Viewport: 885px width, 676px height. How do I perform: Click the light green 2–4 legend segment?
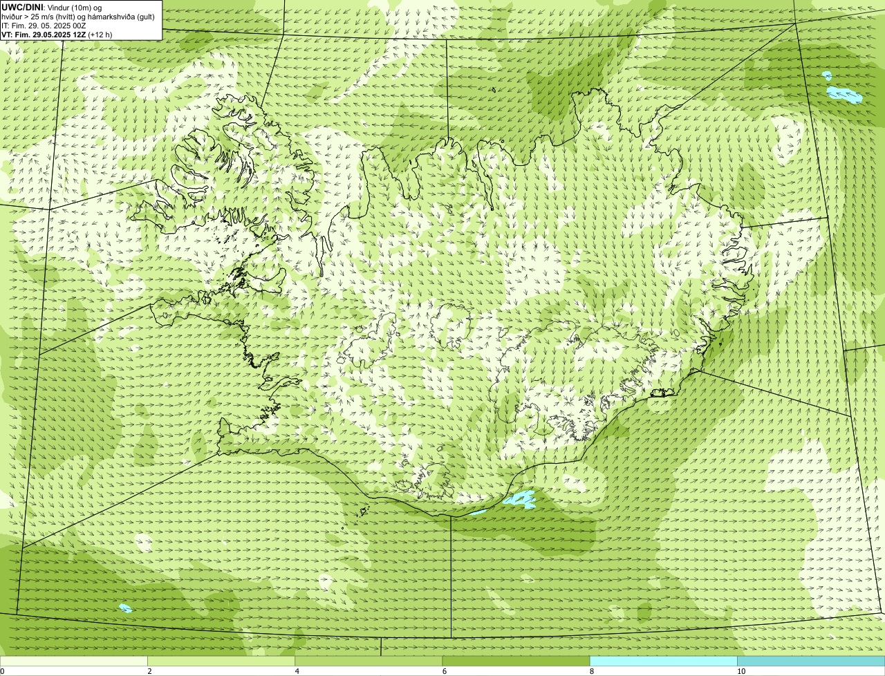coord(221,661)
